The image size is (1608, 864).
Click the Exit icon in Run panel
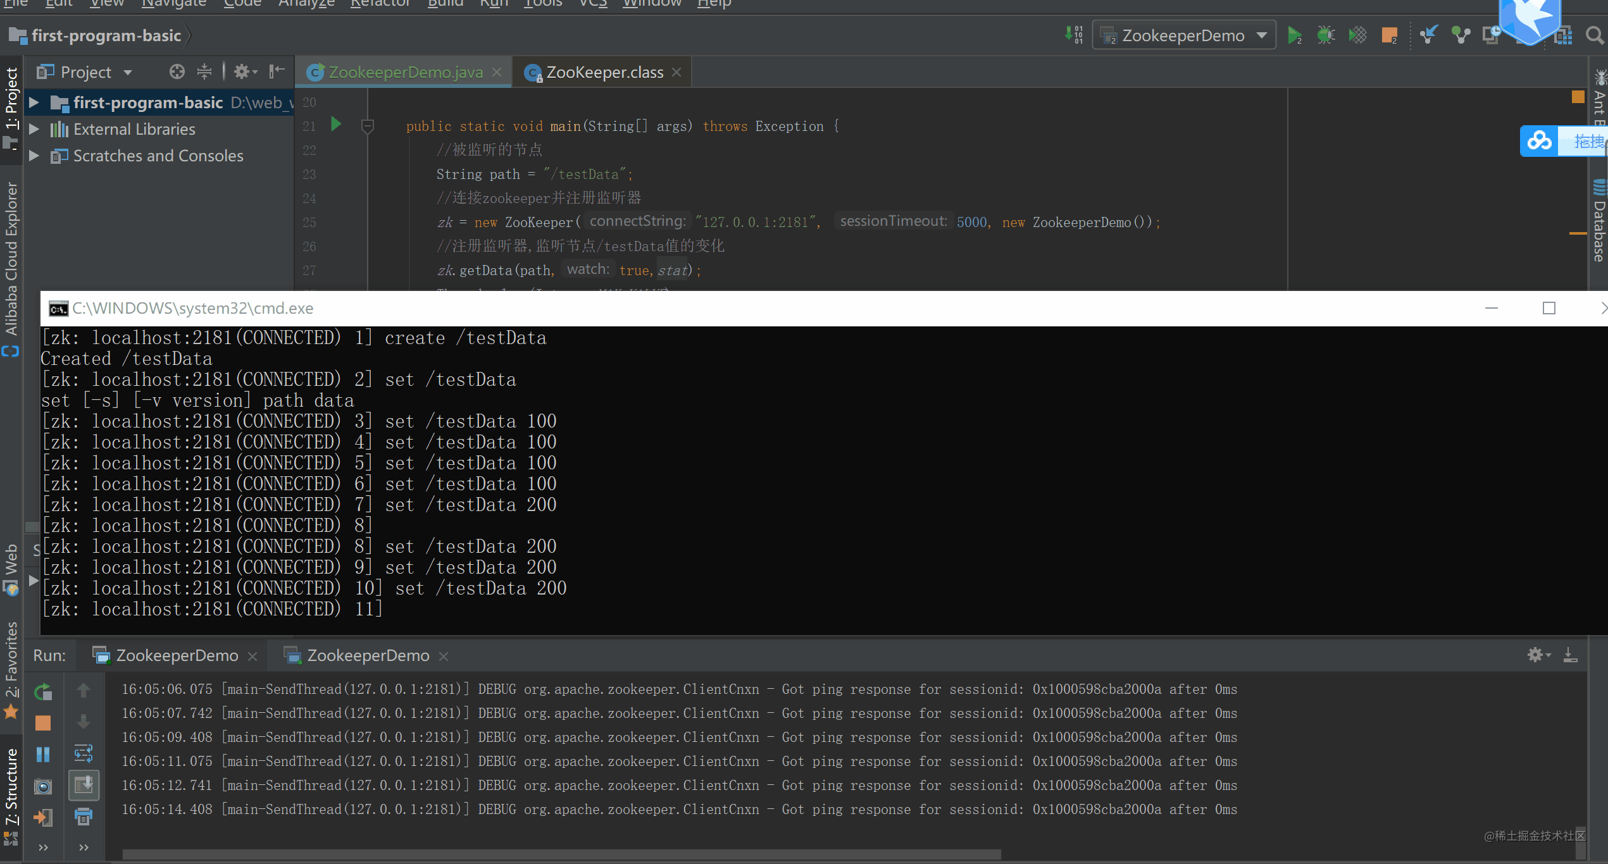pos(43,817)
